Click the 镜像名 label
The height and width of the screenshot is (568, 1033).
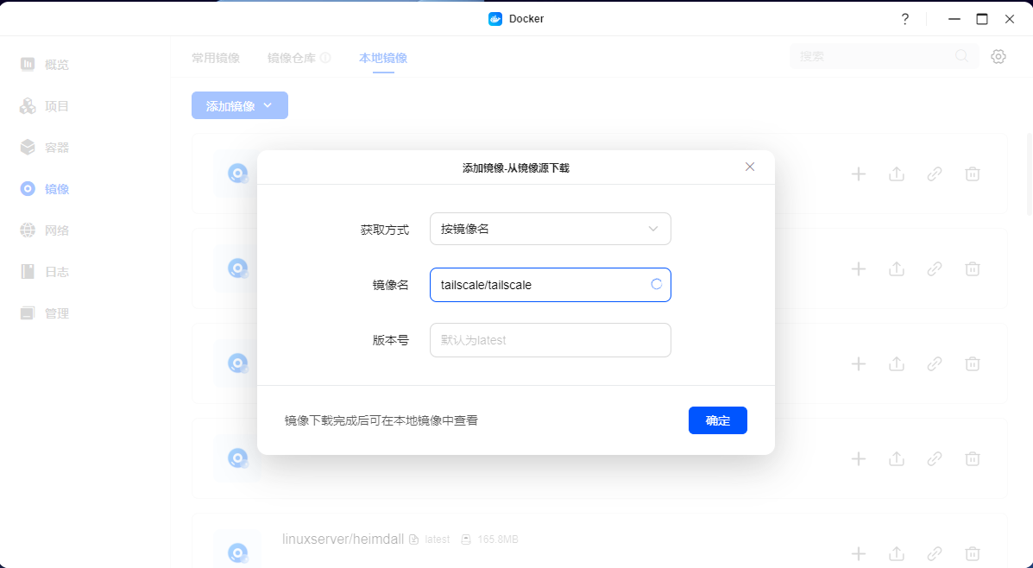click(x=391, y=286)
